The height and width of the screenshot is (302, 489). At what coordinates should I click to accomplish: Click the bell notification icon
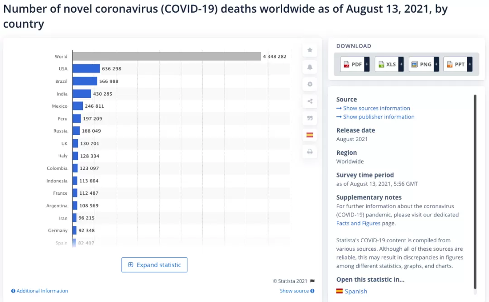pyautogui.click(x=310, y=67)
